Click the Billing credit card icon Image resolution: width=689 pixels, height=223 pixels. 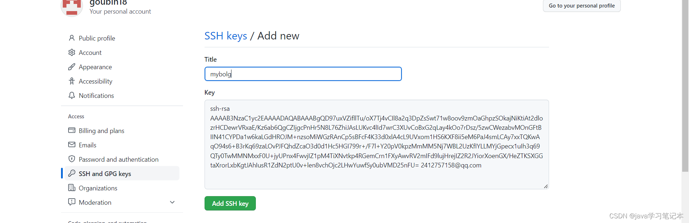click(x=72, y=130)
